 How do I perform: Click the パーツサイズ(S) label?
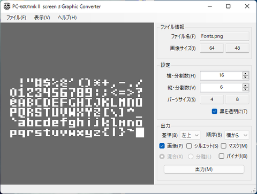[182, 99]
